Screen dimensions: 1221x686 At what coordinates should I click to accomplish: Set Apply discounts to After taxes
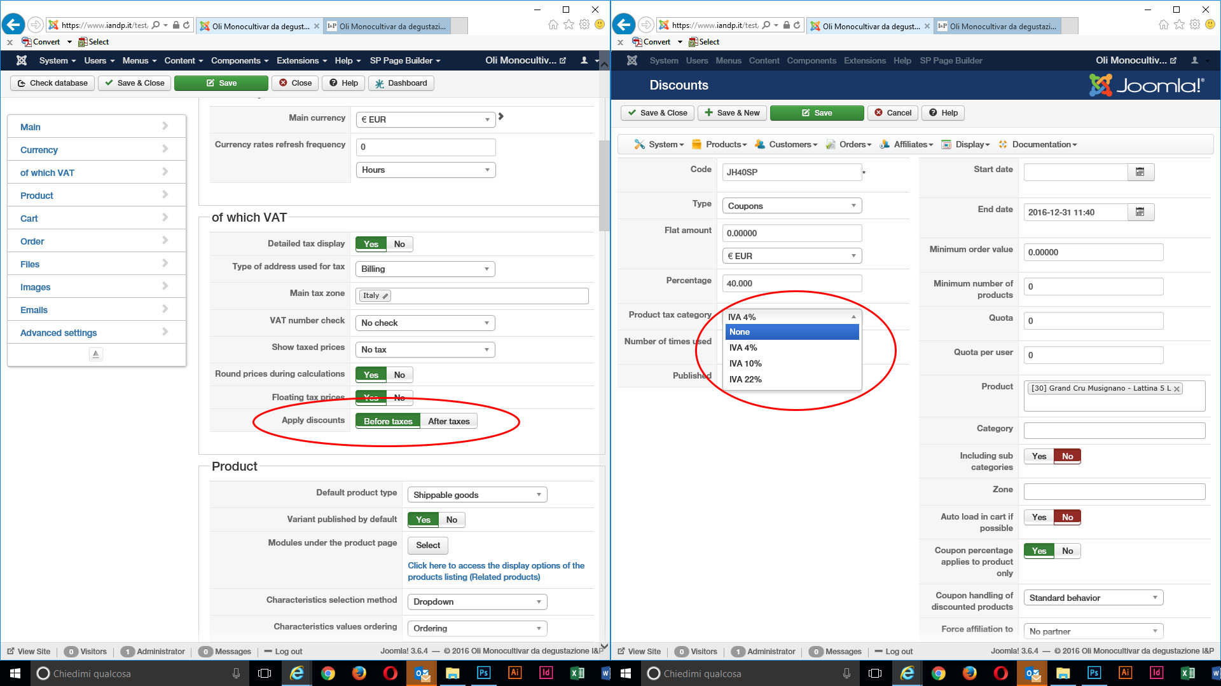[x=448, y=421]
